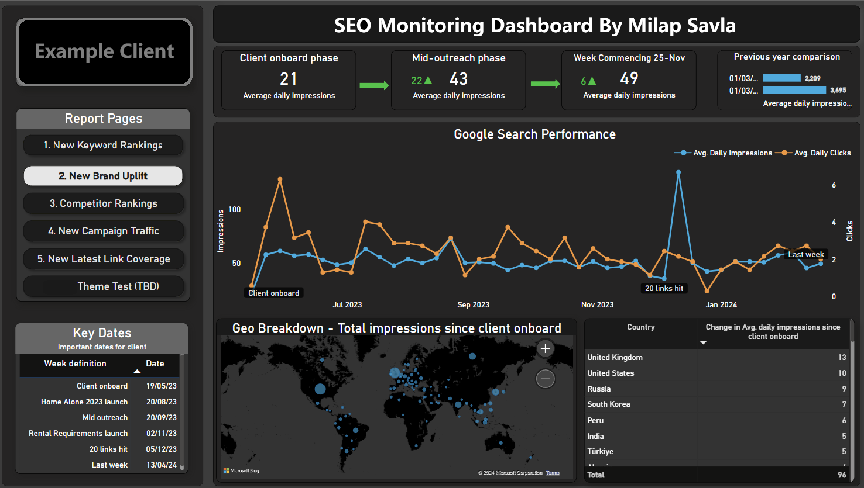
Task: Click the 3,695 bar in year comparison
Action: [x=794, y=90]
